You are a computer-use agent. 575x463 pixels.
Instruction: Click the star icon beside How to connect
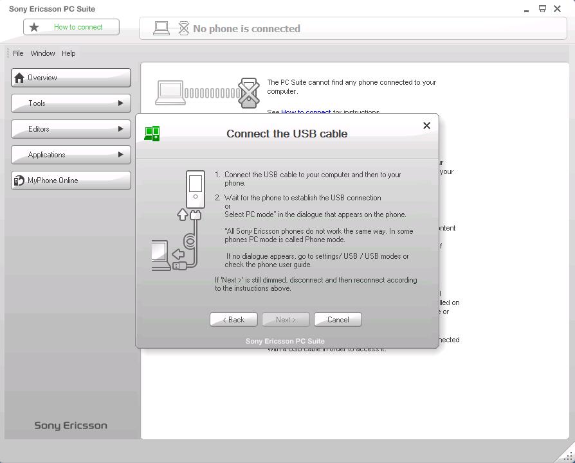click(x=34, y=27)
